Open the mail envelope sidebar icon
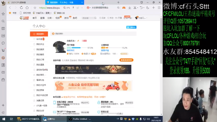217x122 pixels. (3, 80)
